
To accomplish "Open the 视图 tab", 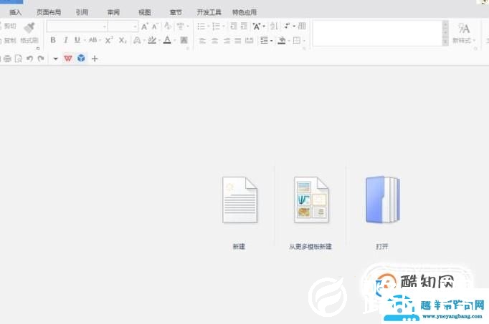I will pyautogui.click(x=144, y=12).
